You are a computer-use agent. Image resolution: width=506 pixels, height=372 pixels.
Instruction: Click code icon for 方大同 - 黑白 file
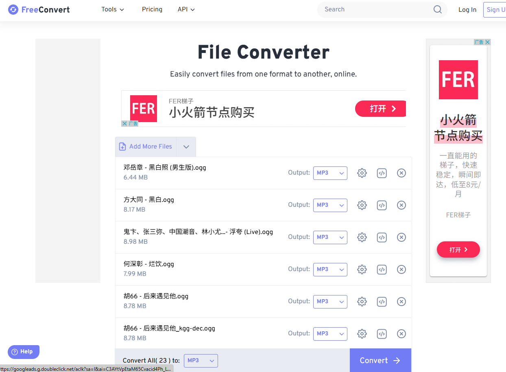[x=382, y=205]
